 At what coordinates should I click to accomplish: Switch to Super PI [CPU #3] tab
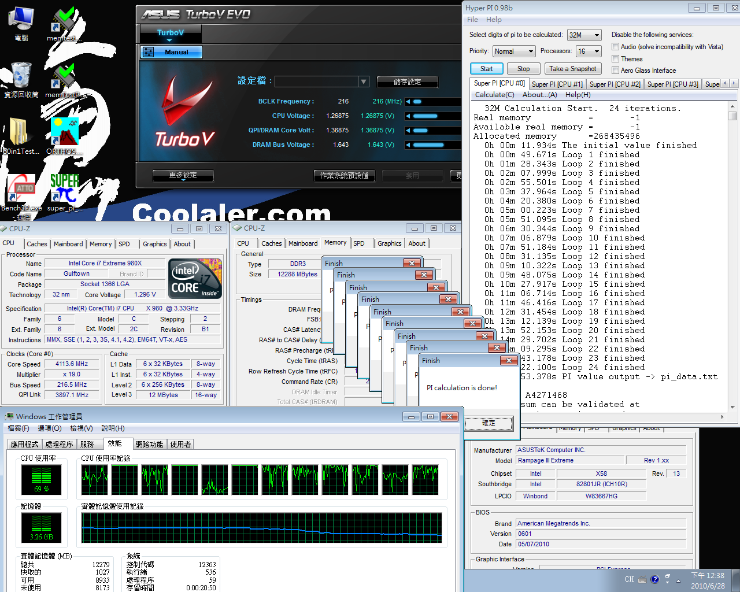pyautogui.click(x=673, y=84)
